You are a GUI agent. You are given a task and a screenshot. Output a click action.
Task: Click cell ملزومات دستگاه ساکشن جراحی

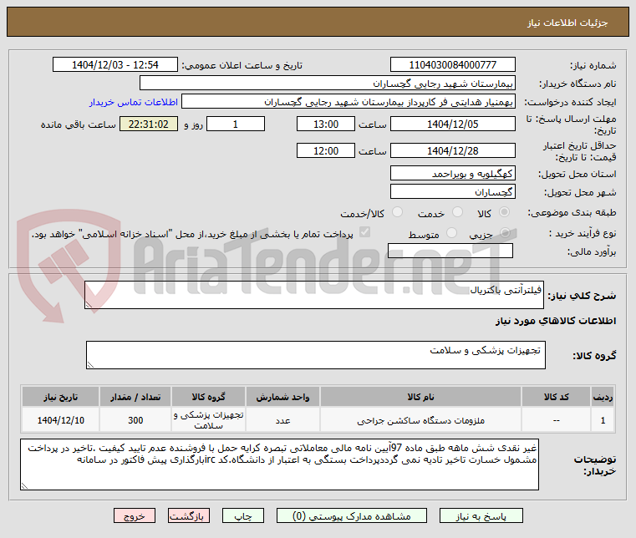tap(420, 420)
